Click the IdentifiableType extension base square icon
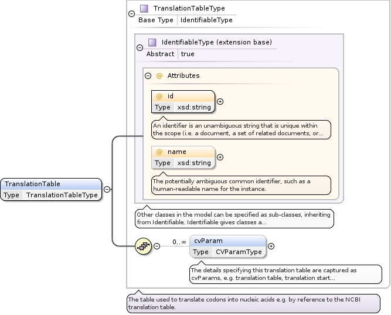 (152, 43)
